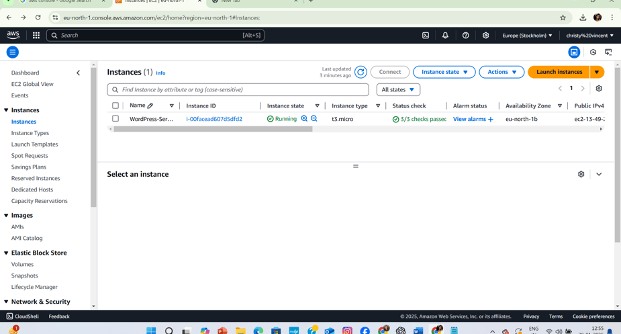The height and width of the screenshot is (334, 621).
Task: Reload the browser page
Action: tap(38, 17)
